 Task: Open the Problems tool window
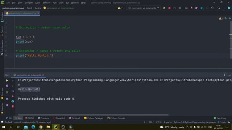click(x=43, y=118)
